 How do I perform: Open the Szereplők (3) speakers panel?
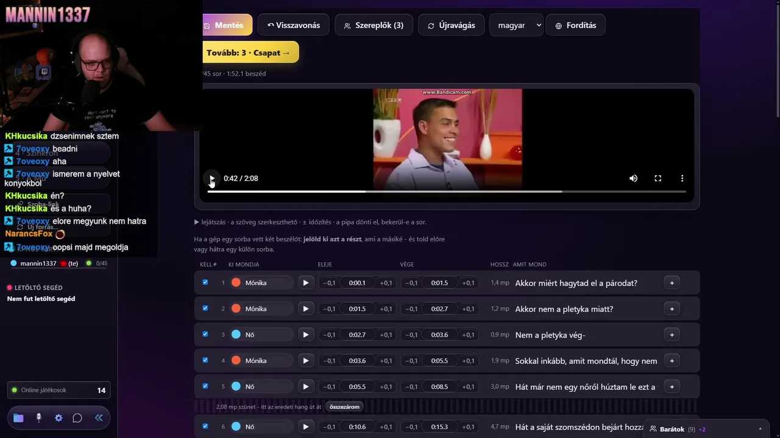click(374, 25)
